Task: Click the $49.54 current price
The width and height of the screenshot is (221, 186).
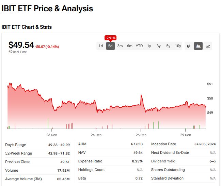Action: coord(21,45)
